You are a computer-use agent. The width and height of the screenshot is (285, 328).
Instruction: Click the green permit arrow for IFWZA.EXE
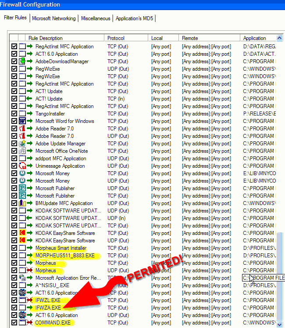[x=30, y=308]
